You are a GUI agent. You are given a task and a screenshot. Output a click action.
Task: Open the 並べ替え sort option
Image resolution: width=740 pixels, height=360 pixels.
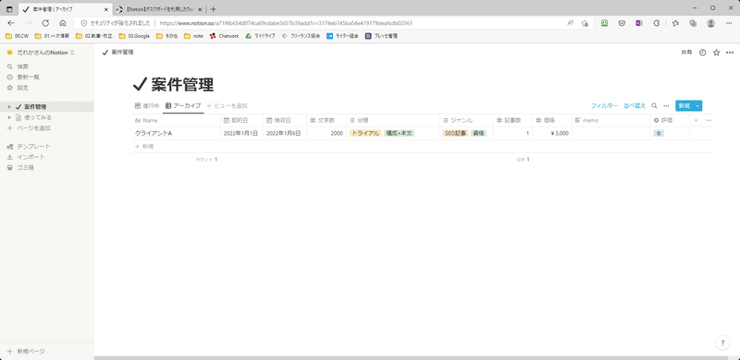click(x=635, y=106)
